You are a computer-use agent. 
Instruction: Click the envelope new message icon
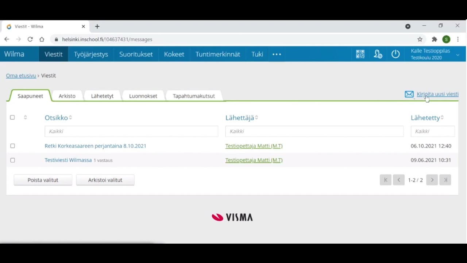pyautogui.click(x=409, y=94)
